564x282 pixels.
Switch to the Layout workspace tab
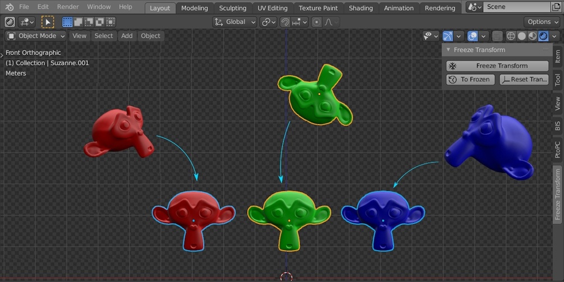[160, 8]
